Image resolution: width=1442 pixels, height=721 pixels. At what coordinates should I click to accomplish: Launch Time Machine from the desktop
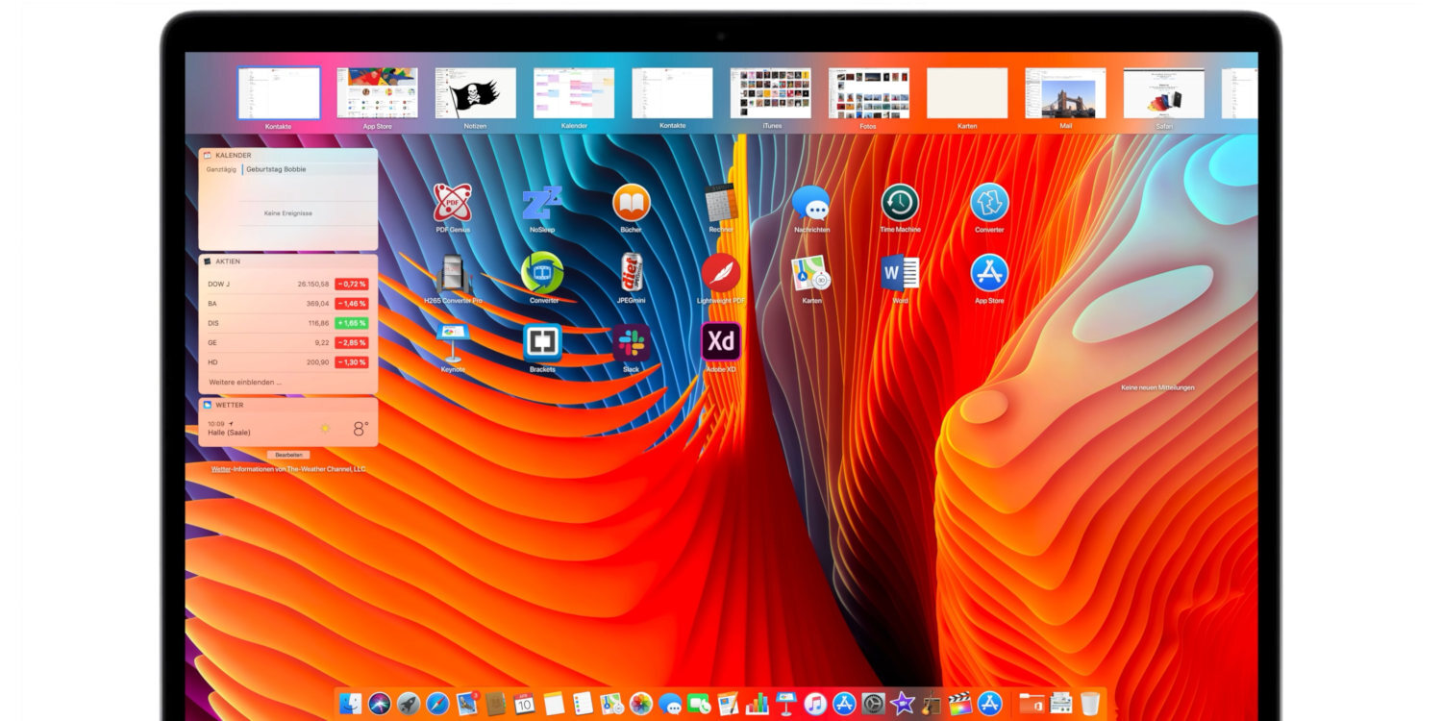pos(900,202)
